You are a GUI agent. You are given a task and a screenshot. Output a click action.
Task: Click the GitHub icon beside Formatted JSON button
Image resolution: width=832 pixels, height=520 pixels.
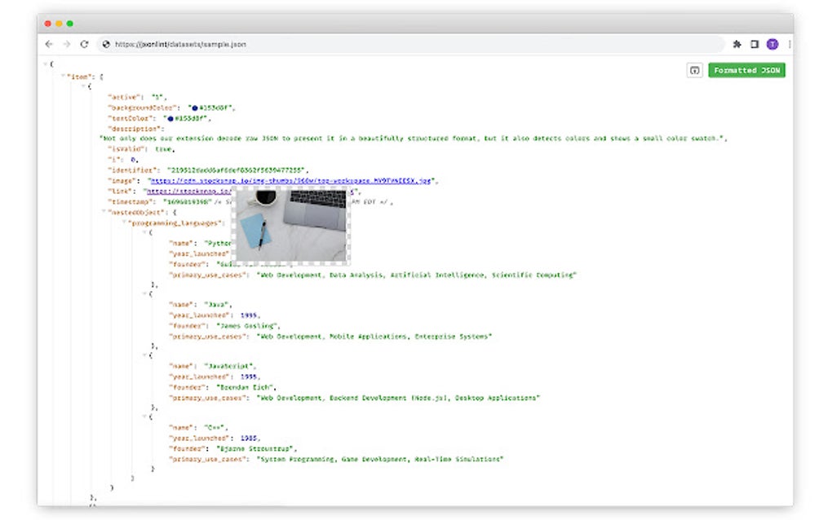[694, 71]
